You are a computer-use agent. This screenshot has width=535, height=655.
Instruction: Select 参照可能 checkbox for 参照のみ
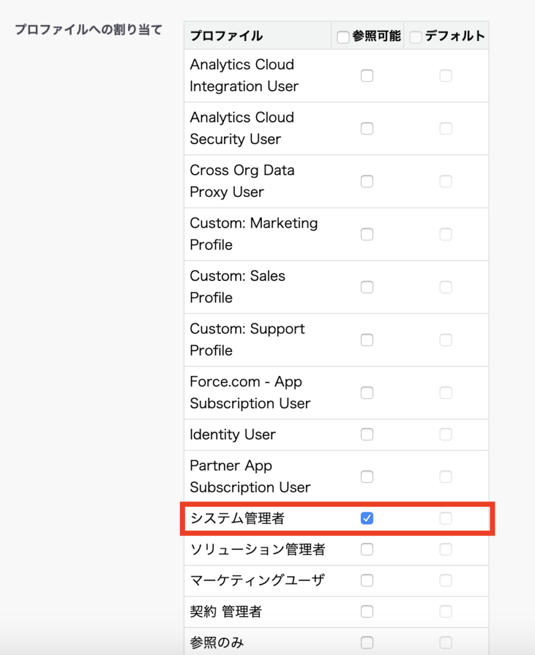(x=367, y=642)
